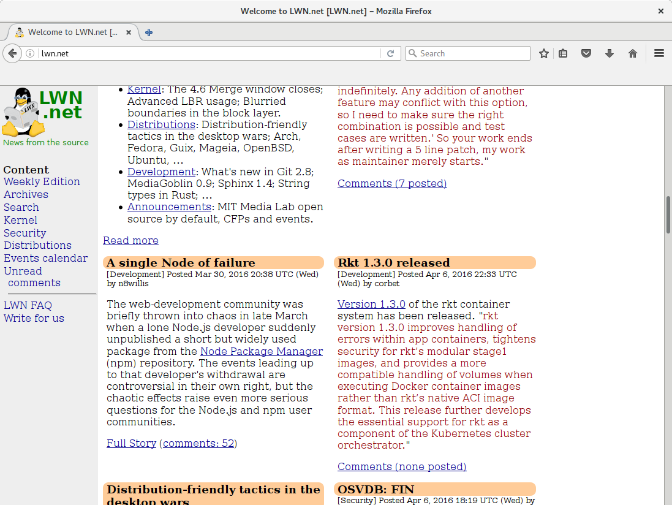The height and width of the screenshot is (505, 672).
Task: Show site information for lwn.net
Action: (30, 53)
